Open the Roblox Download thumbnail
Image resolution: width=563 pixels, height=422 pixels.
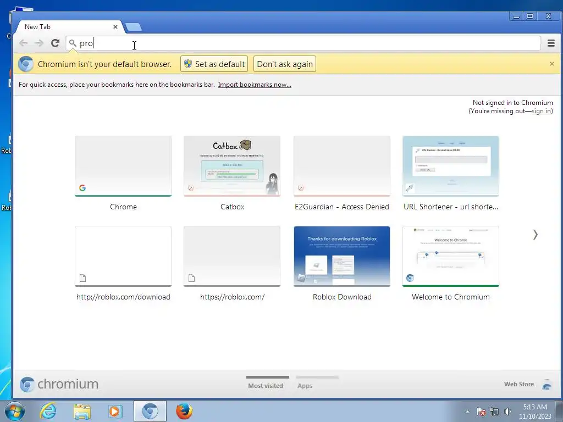(342, 256)
